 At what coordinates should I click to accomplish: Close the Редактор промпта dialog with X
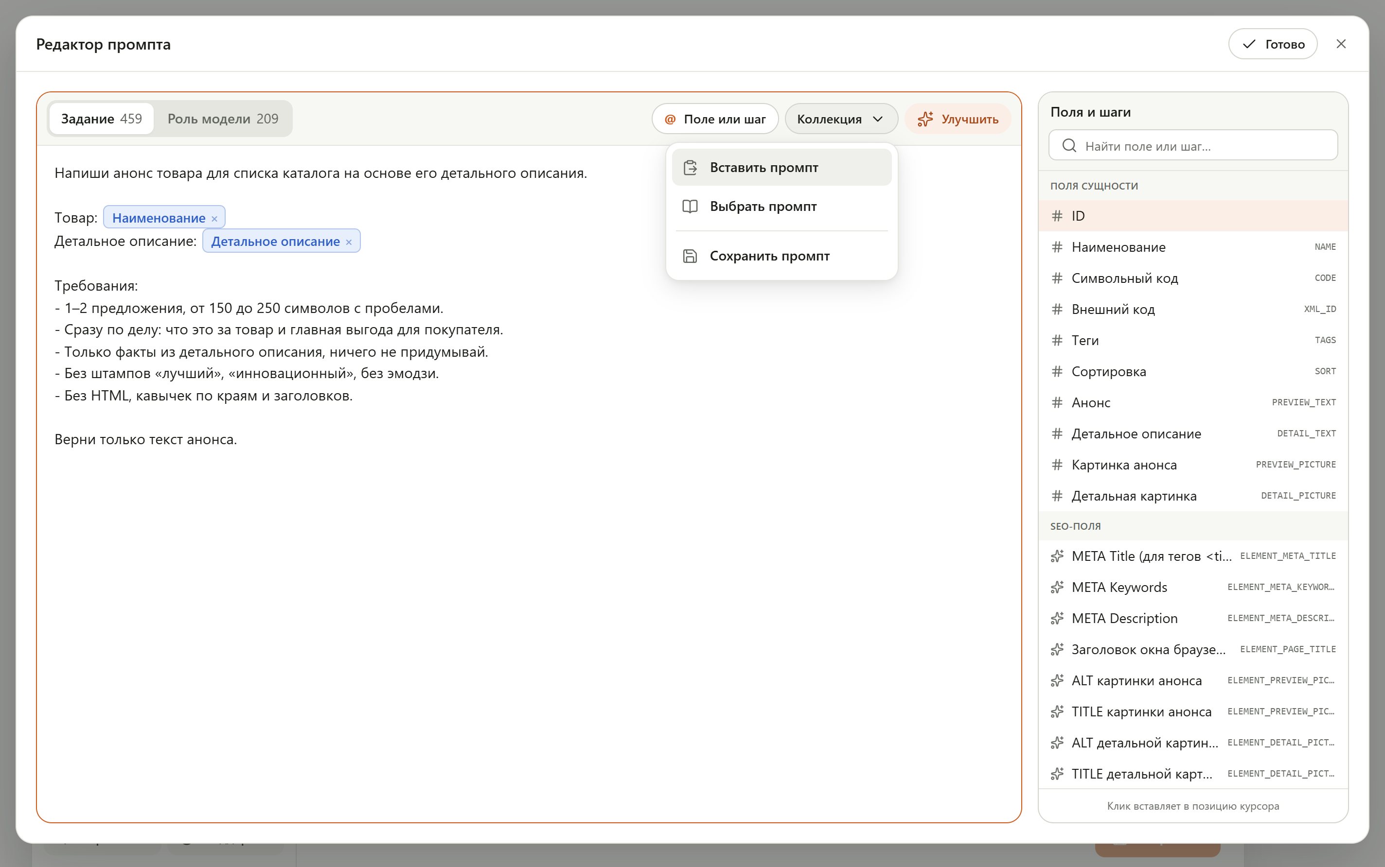[x=1341, y=44]
